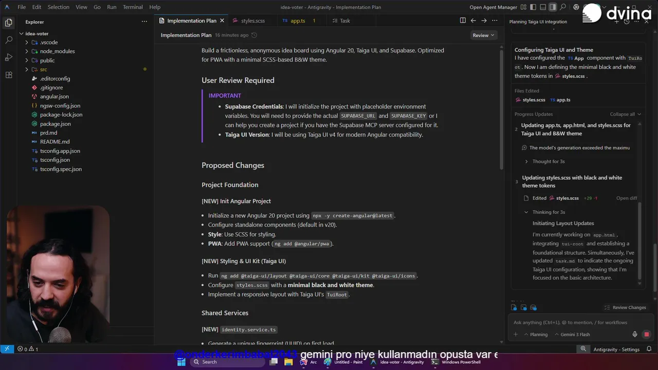Open the Help menu
658x370 pixels.
(x=155, y=7)
